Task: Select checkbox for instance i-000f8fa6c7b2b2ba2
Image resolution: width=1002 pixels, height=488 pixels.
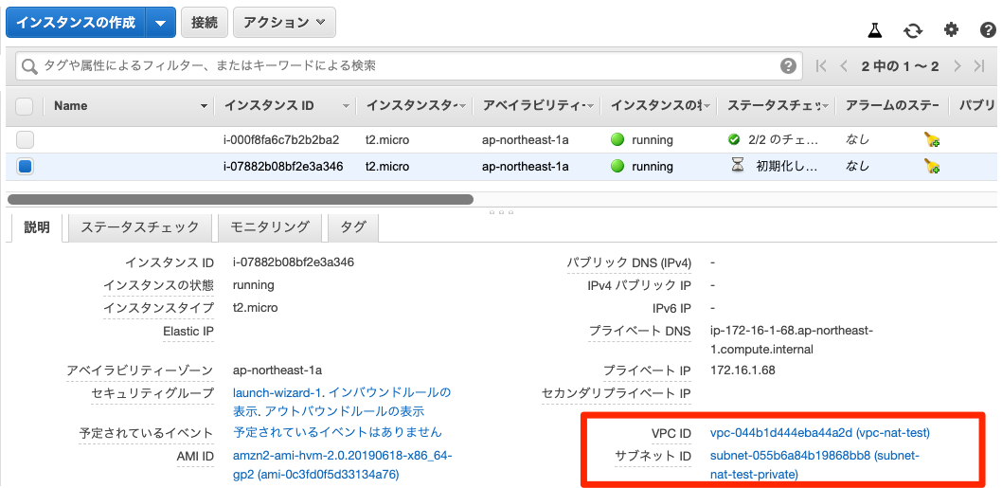Action: click(x=25, y=139)
